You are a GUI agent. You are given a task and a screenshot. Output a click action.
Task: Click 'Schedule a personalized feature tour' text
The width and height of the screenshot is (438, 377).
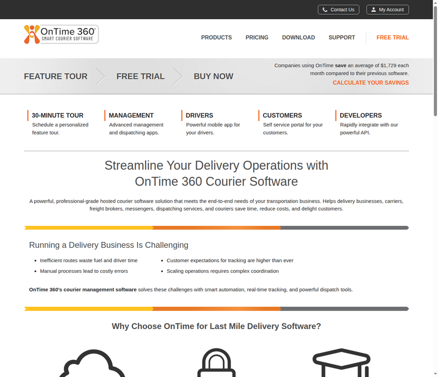[x=60, y=129]
